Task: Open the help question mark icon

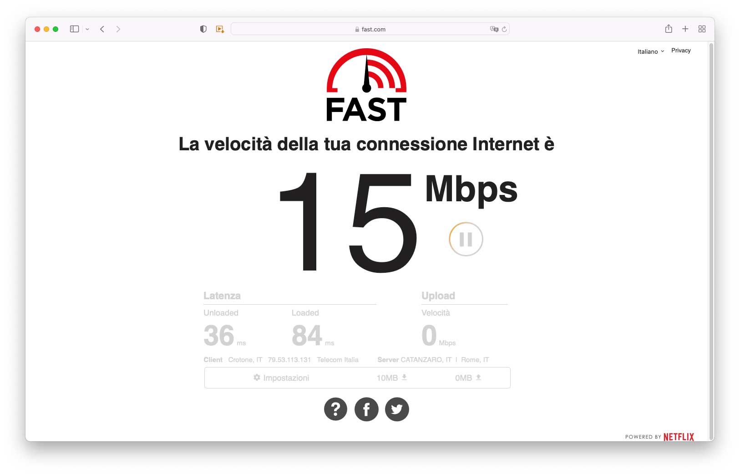Action: (x=335, y=409)
